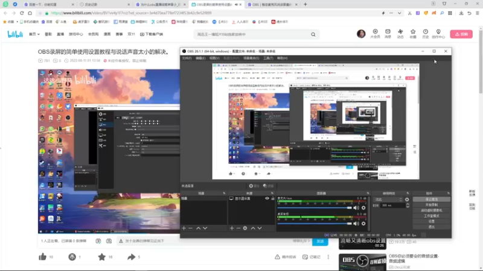
Task: Click the bilibili logo
Action: tap(15, 34)
